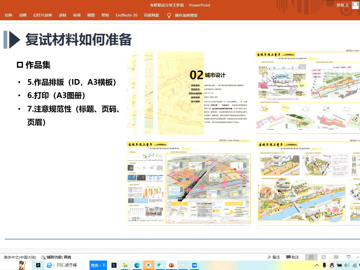Click the slide title 复试材料如何准备
The image size is (360, 270).
click(x=79, y=39)
